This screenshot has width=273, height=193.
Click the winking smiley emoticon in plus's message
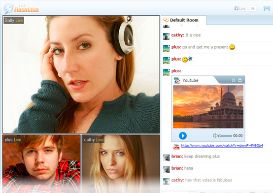pyautogui.click(x=185, y=60)
